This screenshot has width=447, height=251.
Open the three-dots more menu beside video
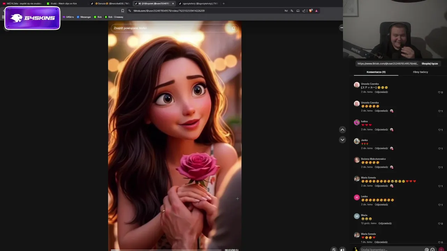[342, 28]
